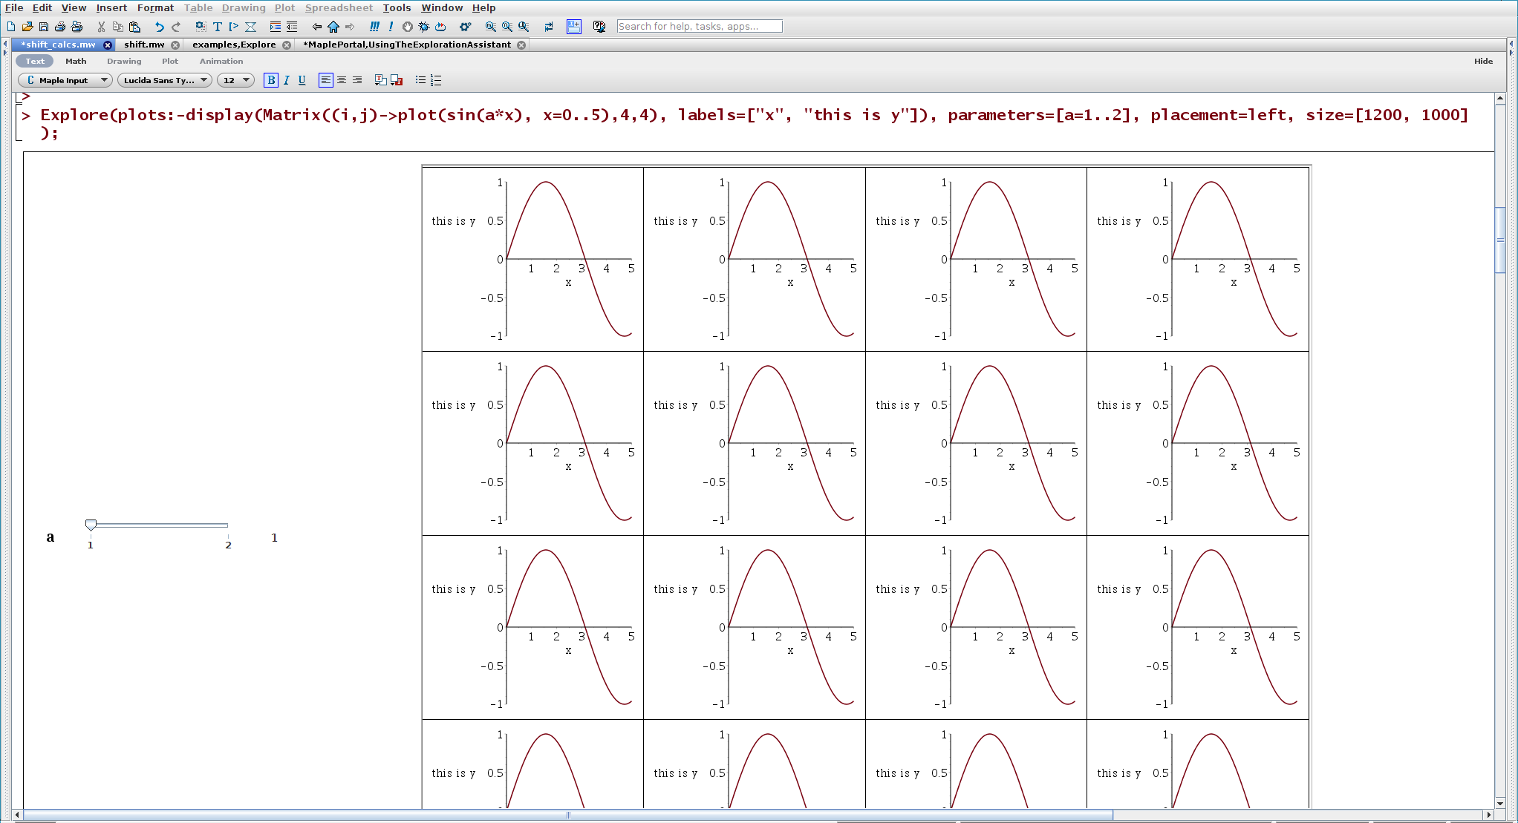This screenshot has width=1518, height=823.
Task: Click the outdent section icon
Action: click(x=292, y=27)
